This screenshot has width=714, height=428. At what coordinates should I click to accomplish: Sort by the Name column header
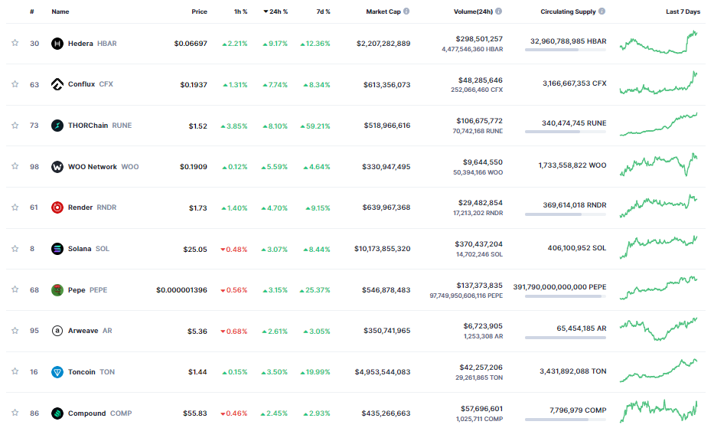pos(60,11)
